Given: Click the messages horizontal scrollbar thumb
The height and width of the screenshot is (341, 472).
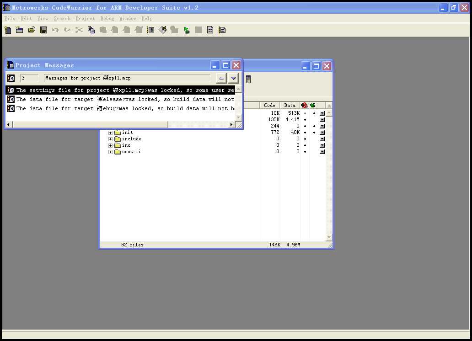Looking at the screenshot, I should [90, 125].
